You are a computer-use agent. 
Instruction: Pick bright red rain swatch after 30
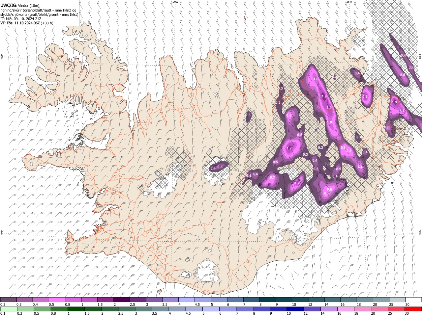(413, 309)
